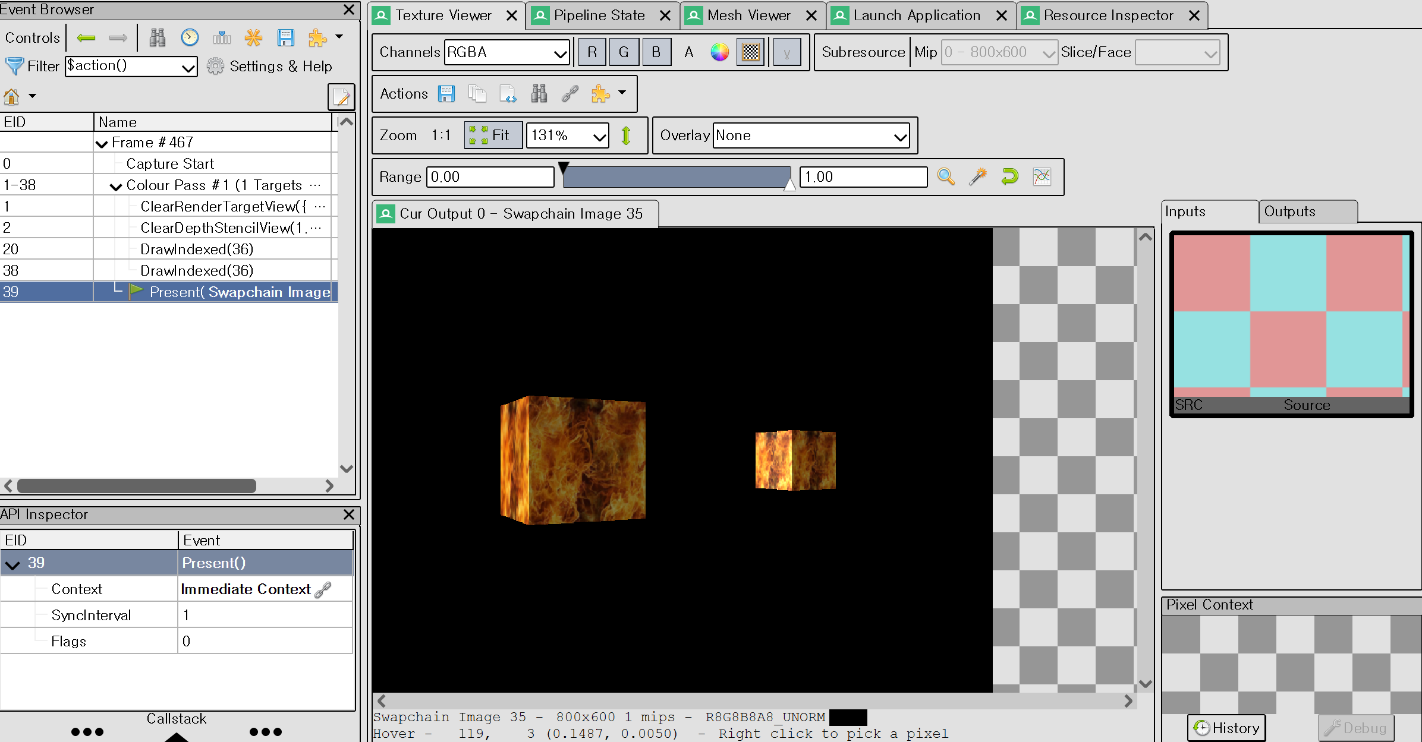1422x742 pixels.
Task: Collapse the Colour Pass #1 tree node
Action: tap(116, 186)
